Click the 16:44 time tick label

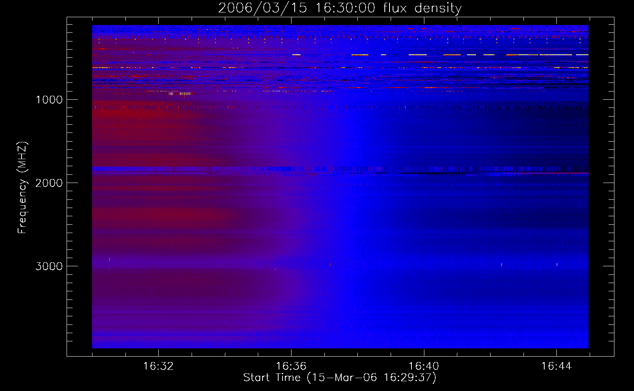click(556, 366)
